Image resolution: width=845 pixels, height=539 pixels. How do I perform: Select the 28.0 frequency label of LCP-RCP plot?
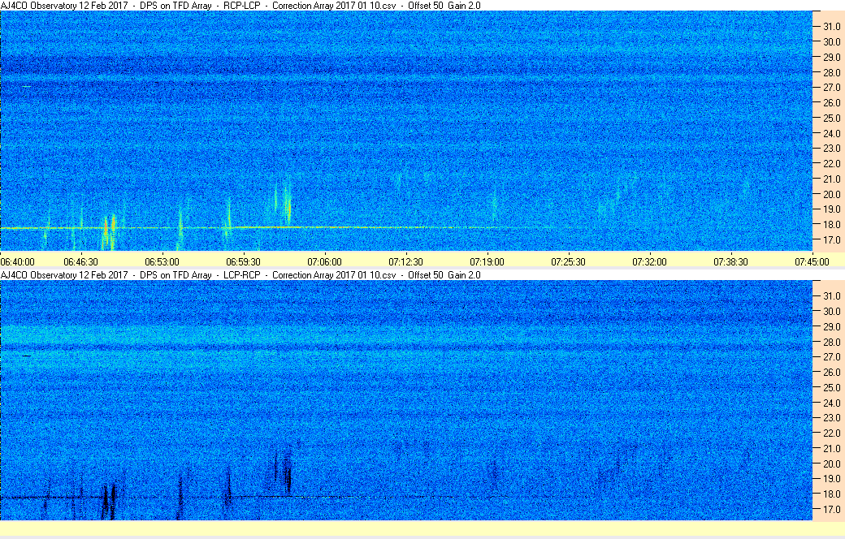pyautogui.click(x=831, y=342)
